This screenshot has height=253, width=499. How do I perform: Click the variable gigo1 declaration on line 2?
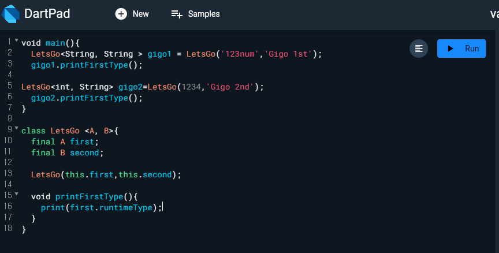(x=159, y=54)
